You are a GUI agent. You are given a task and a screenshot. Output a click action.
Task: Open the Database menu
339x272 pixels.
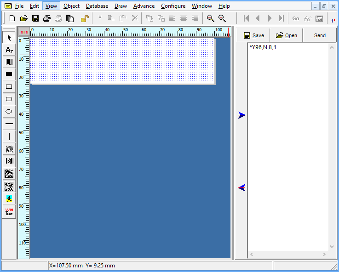click(x=97, y=6)
